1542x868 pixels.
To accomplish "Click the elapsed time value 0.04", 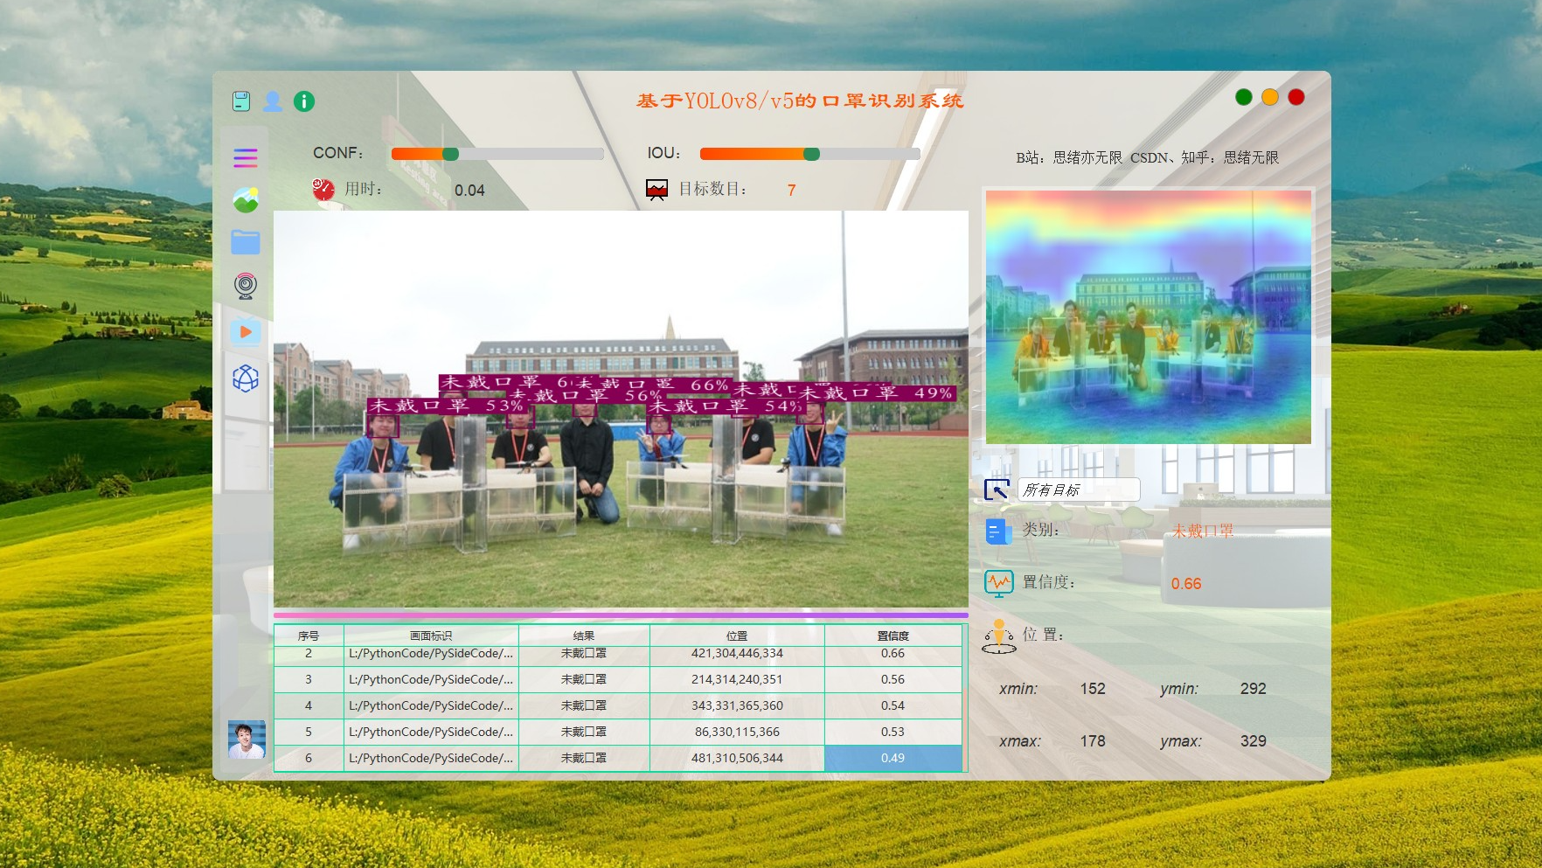I will [x=469, y=191].
